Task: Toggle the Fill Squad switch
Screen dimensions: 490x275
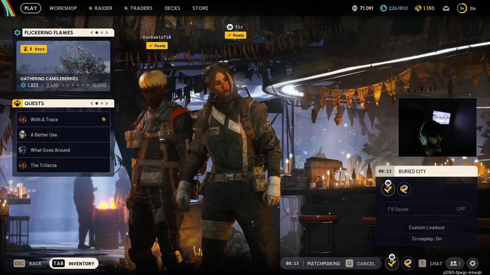Action: 426,209
